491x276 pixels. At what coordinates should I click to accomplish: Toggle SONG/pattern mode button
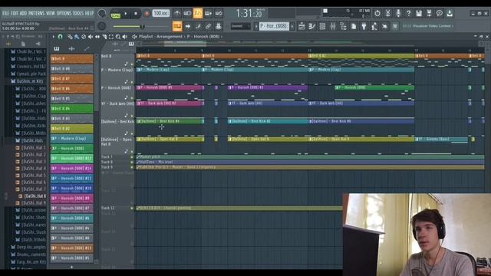click(115, 15)
